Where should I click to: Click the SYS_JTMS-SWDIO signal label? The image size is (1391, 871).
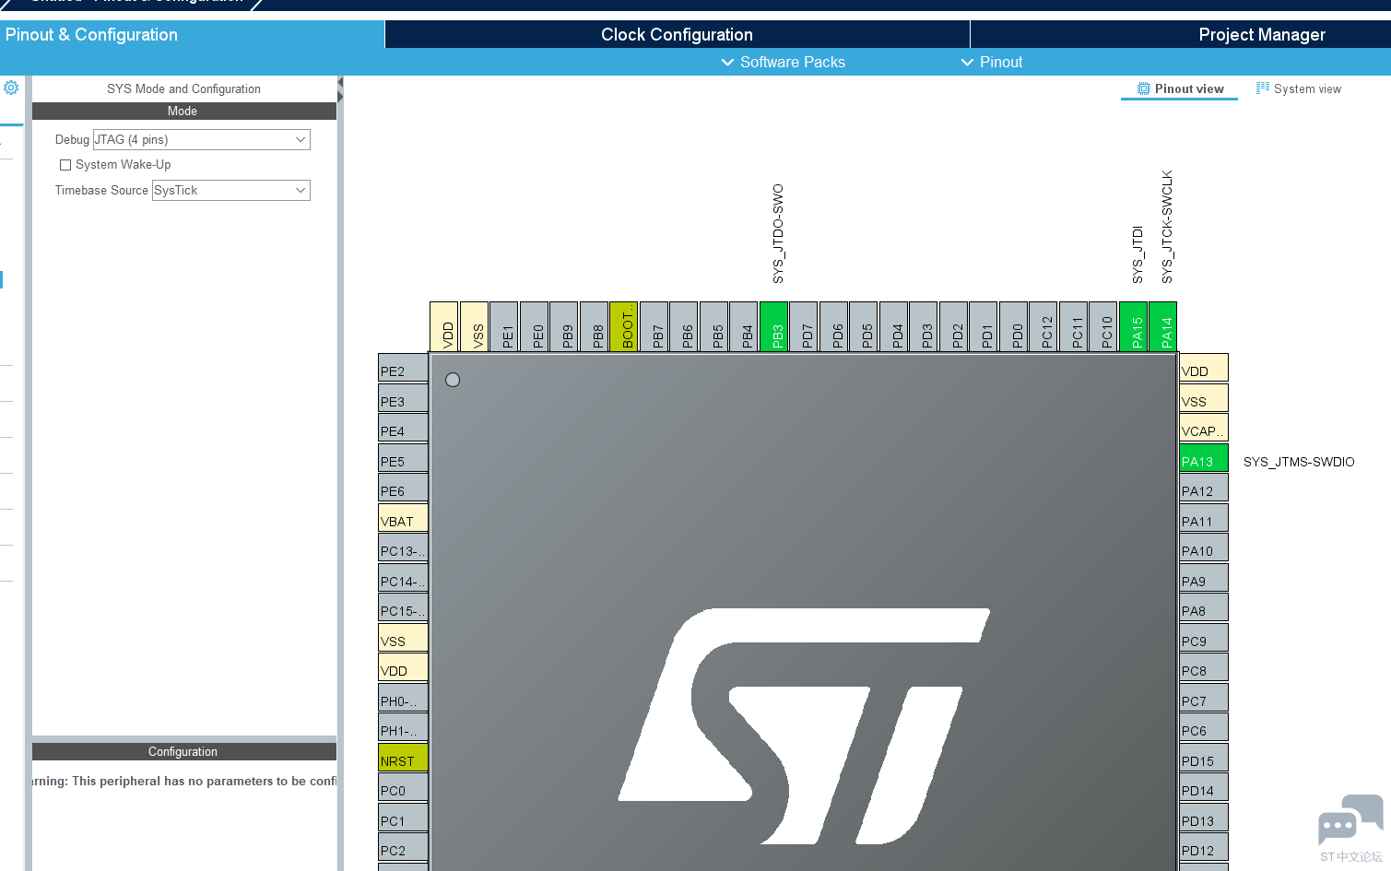coord(1299,462)
